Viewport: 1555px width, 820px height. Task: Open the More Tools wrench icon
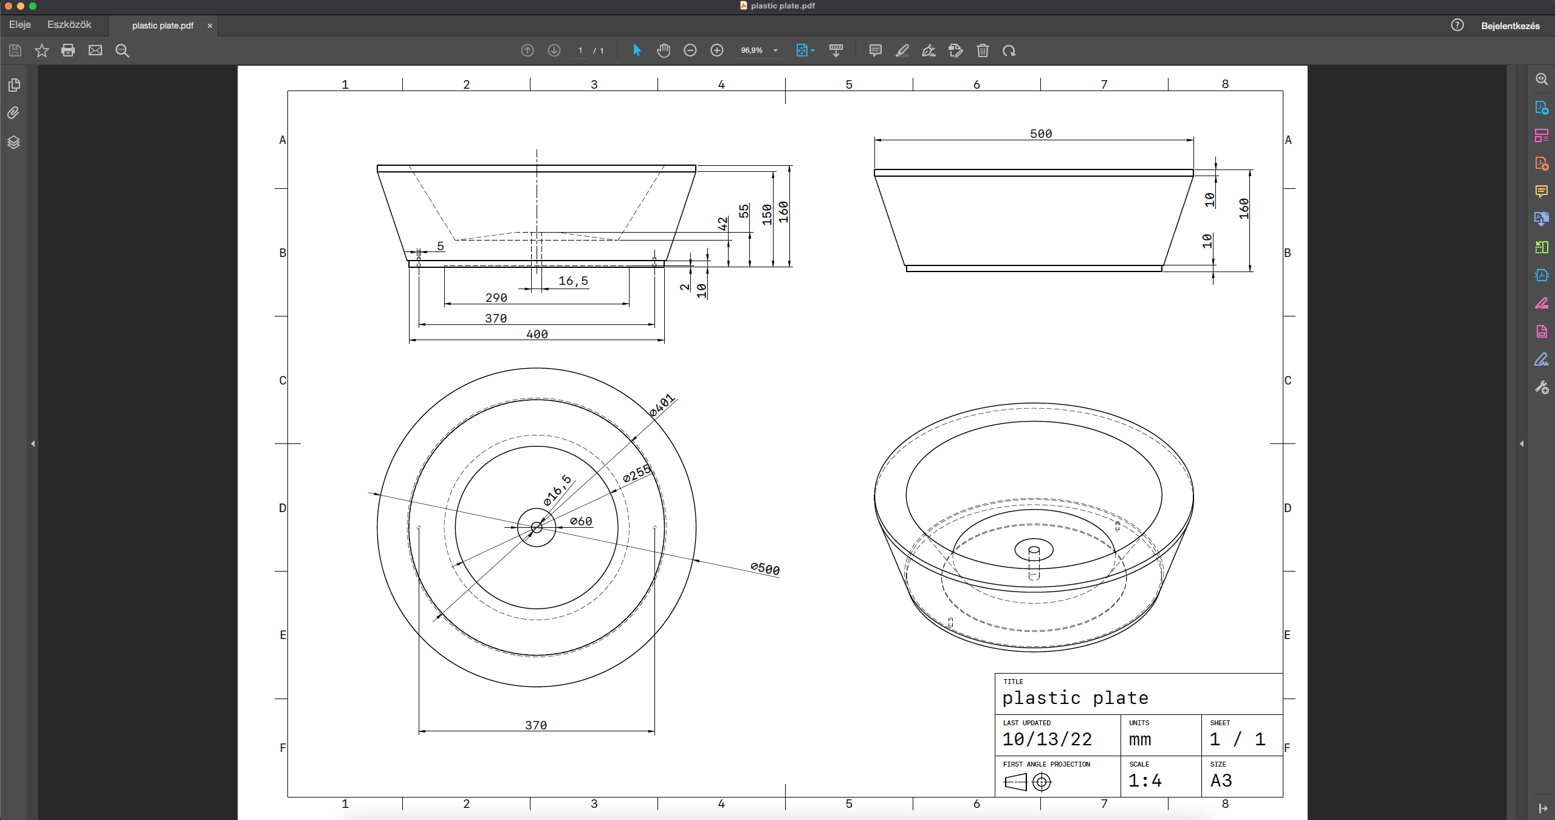click(1542, 388)
